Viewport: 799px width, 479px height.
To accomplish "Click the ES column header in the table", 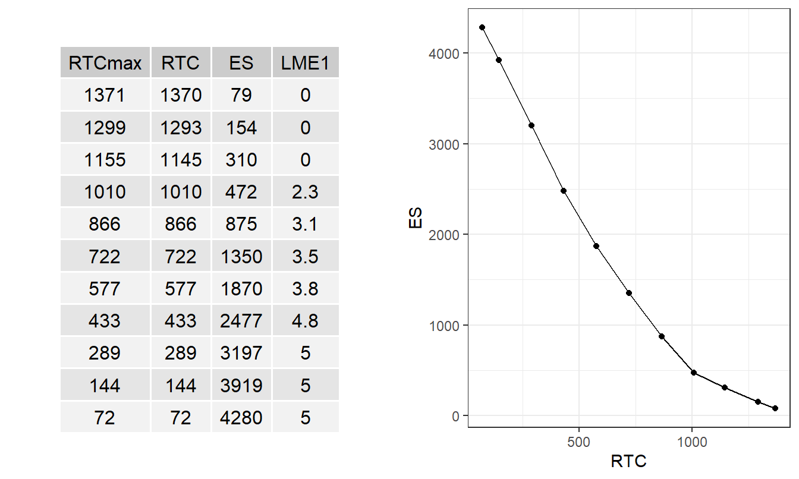I will pos(241,62).
